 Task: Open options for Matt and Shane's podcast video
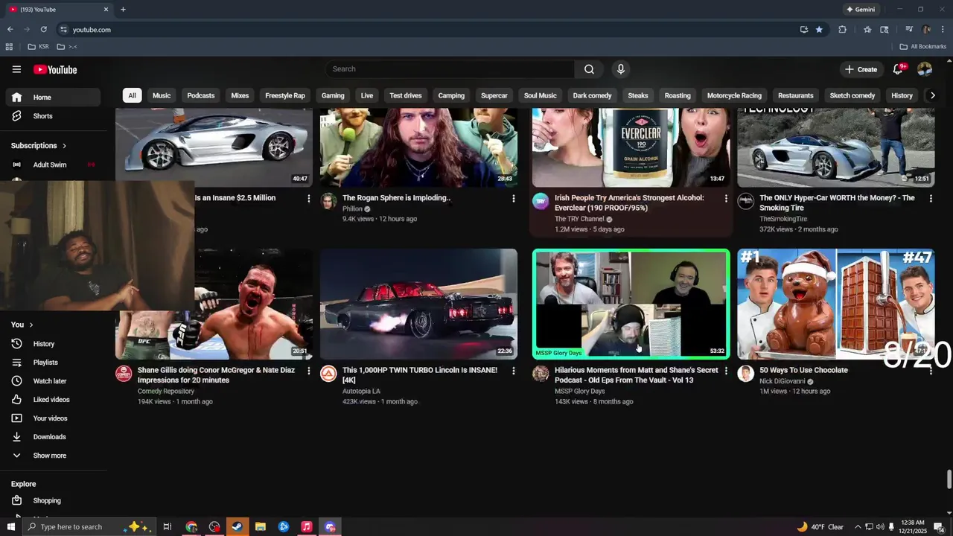click(726, 371)
